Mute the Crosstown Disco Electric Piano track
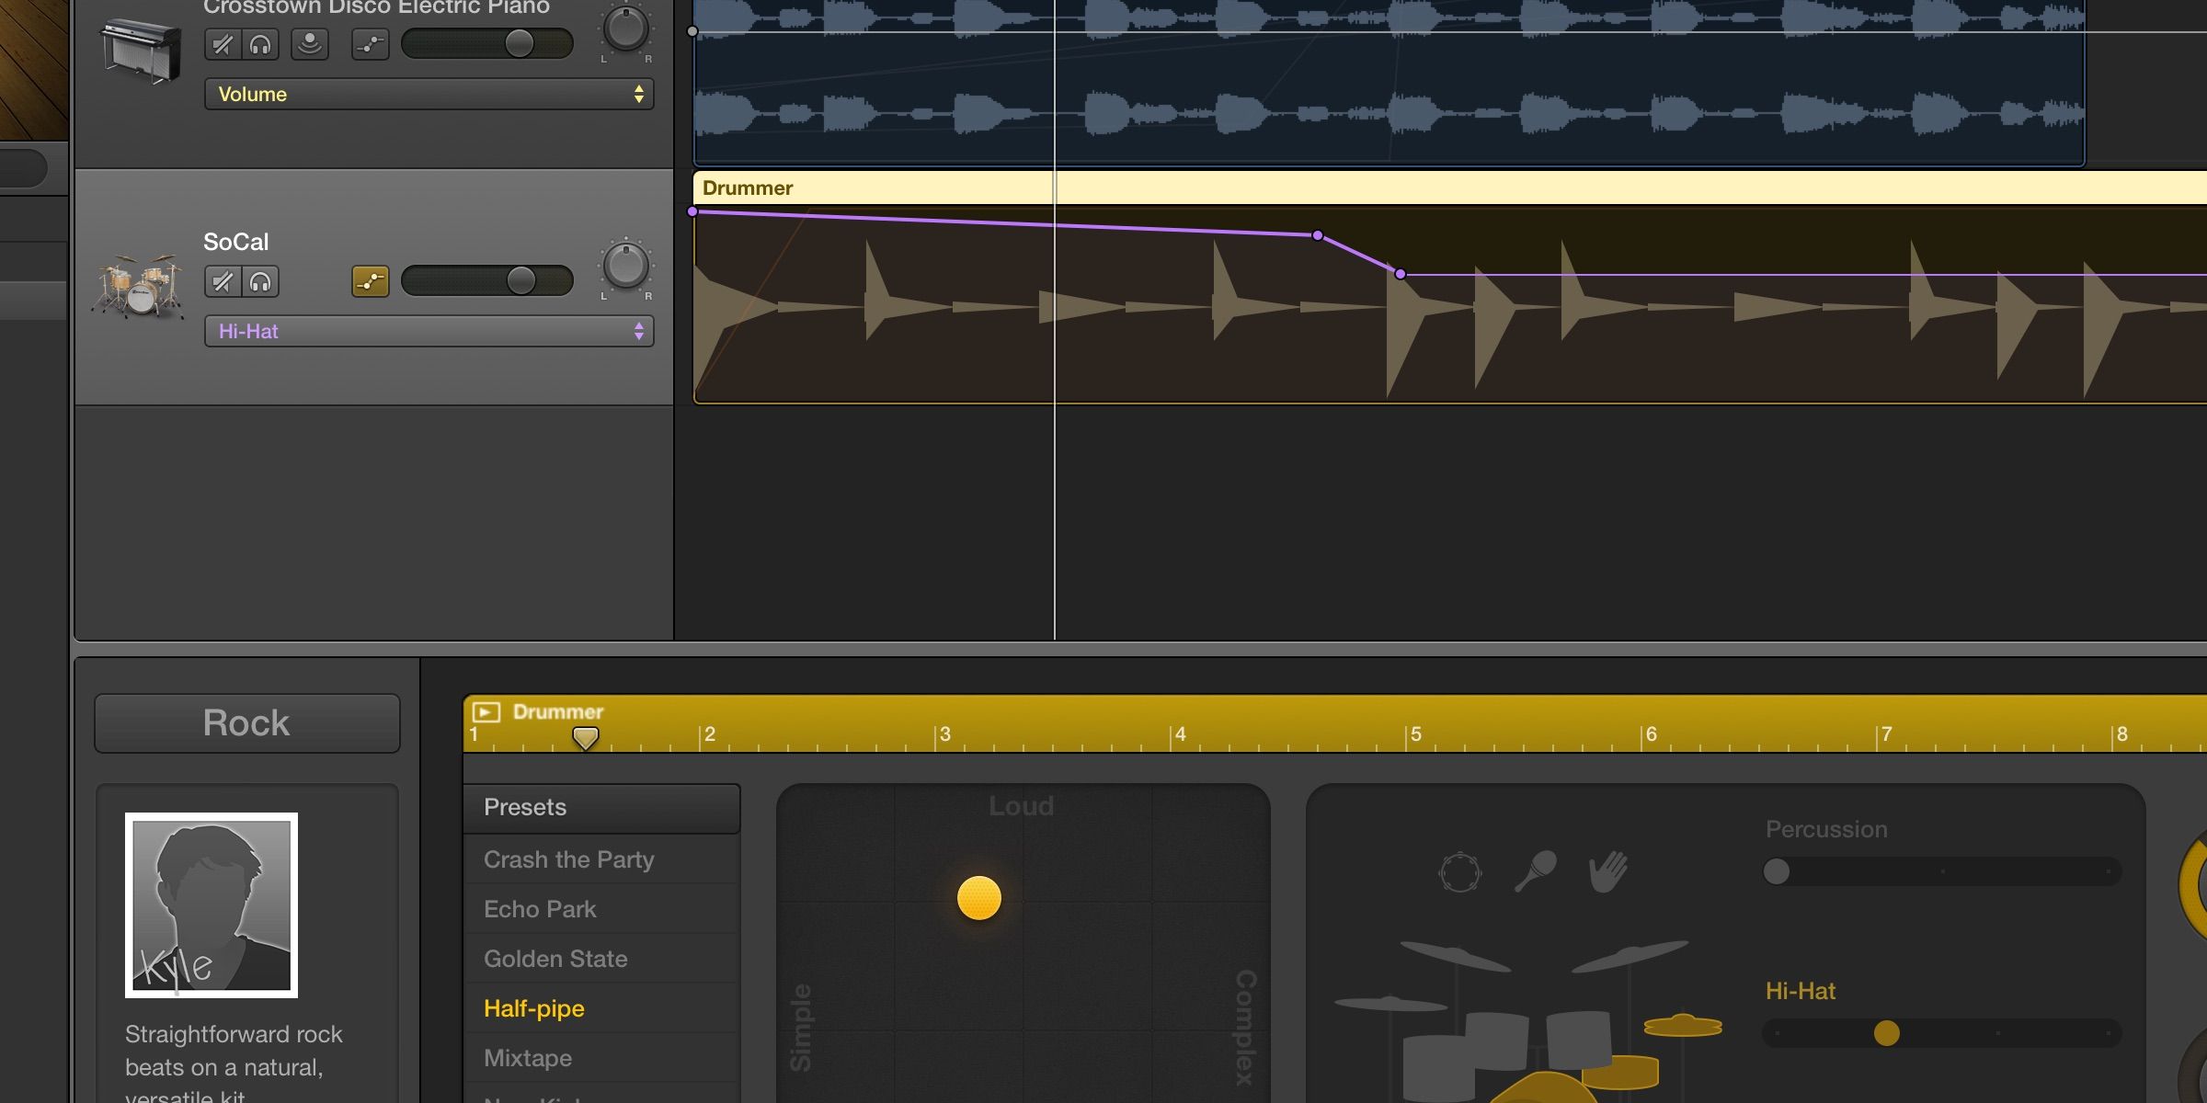Screen dimensions: 2207x1103 point(223,44)
